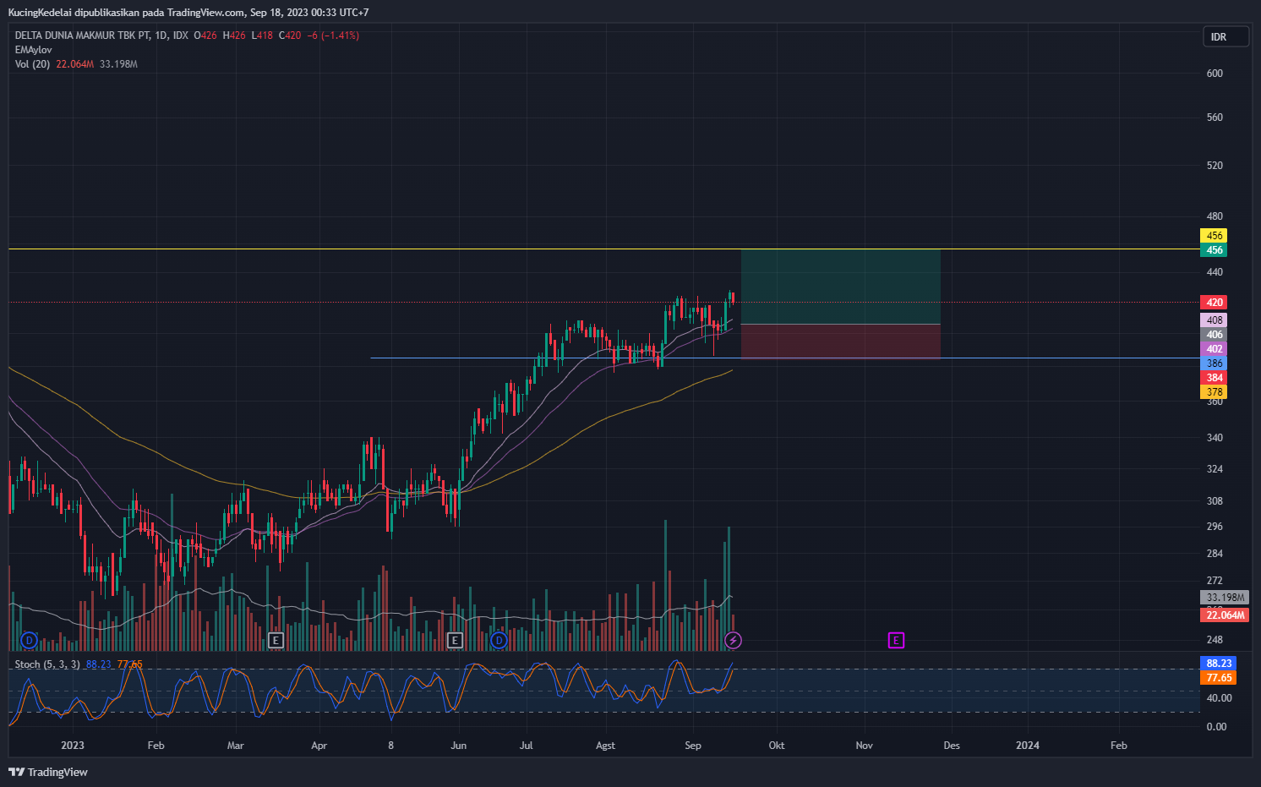Click the 408 price axis label

1214,320
